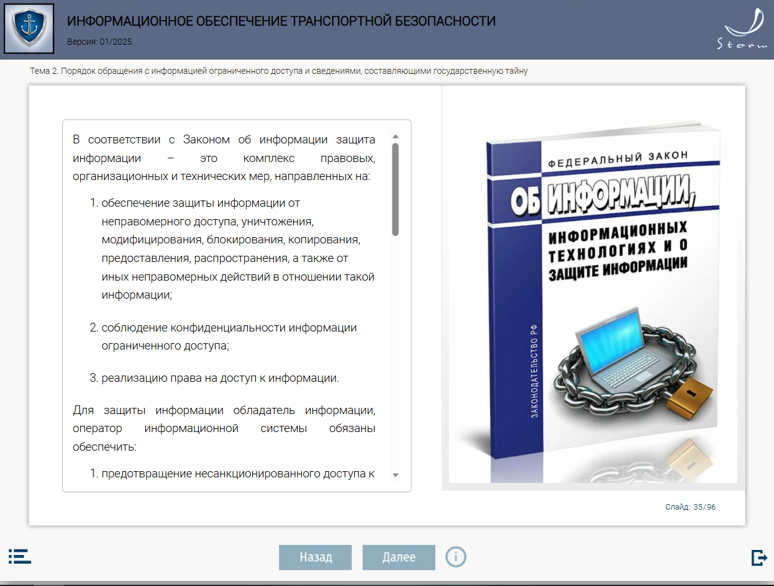This screenshot has width=774, height=586.
Task: Click the version label Версия: 01/2025
Action: (x=99, y=42)
